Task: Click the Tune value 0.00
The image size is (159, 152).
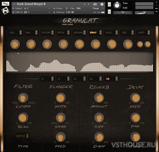Action: pos(125,8)
